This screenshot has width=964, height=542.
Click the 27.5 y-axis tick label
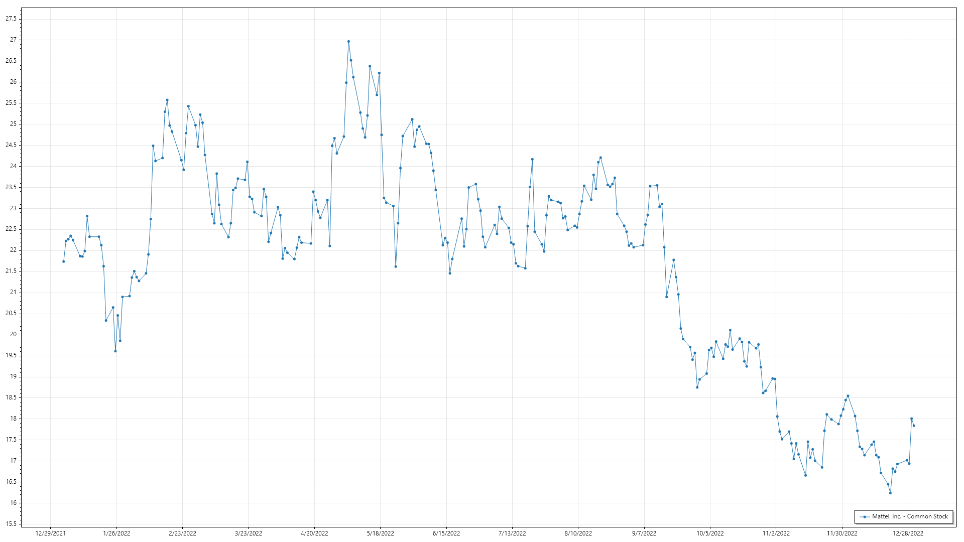point(11,19)
